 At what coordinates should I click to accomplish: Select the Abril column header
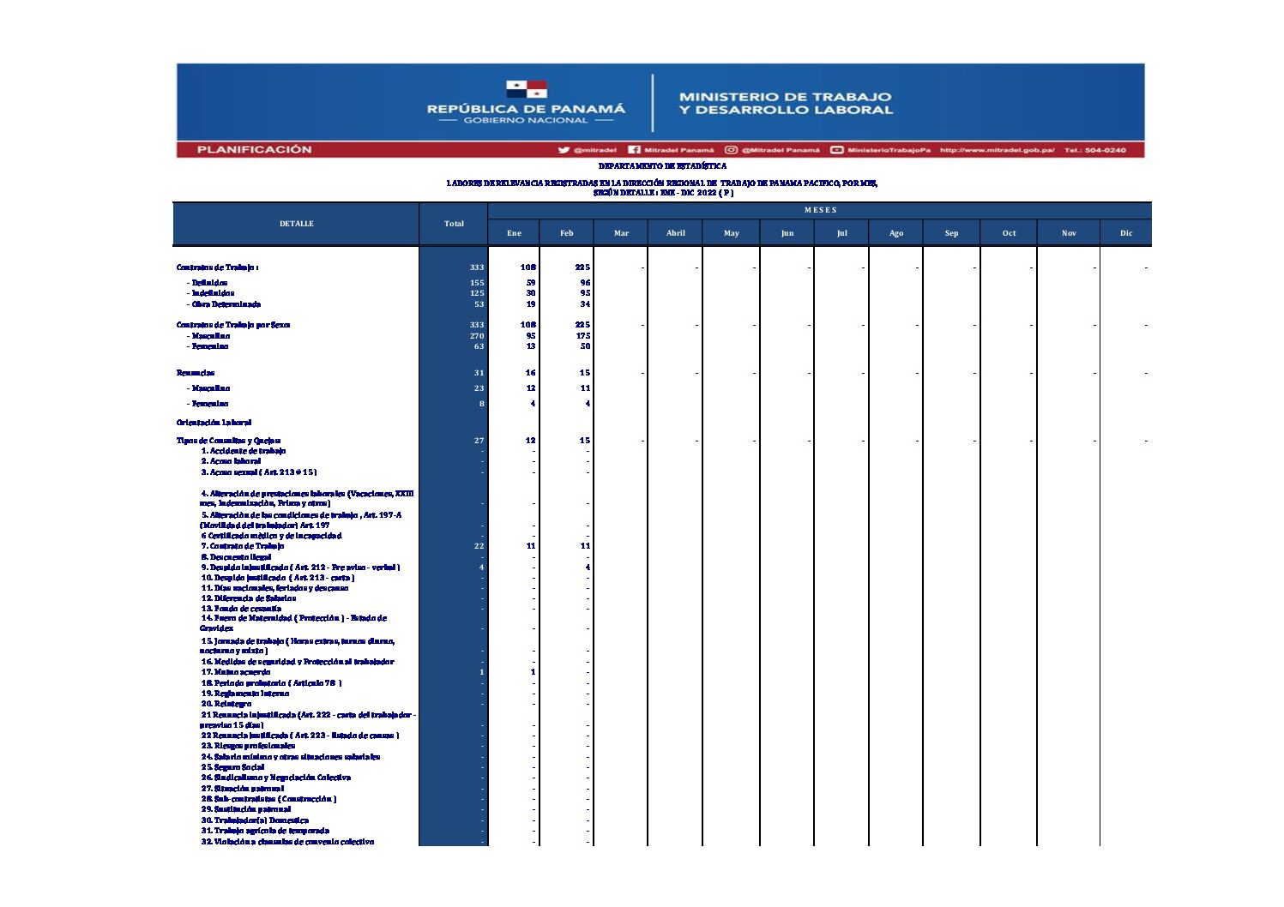(x=676, y=233)
